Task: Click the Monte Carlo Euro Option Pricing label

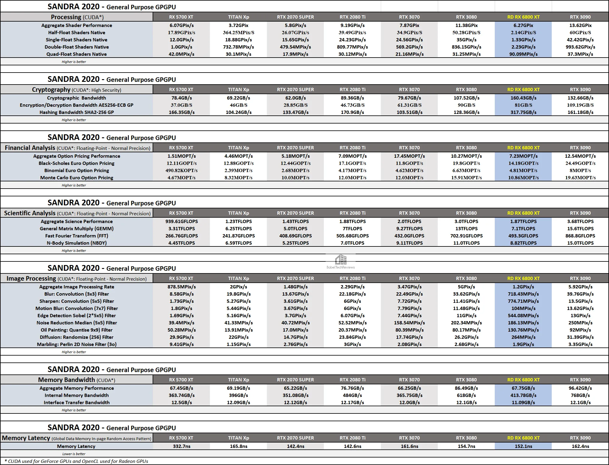Action: (x=77, y=178)
